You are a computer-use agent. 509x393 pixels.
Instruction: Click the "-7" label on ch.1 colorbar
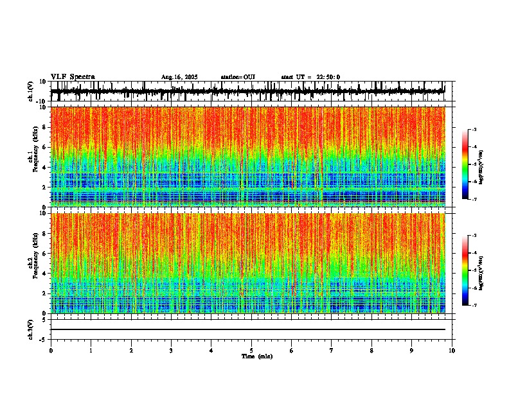click(474, 199)
